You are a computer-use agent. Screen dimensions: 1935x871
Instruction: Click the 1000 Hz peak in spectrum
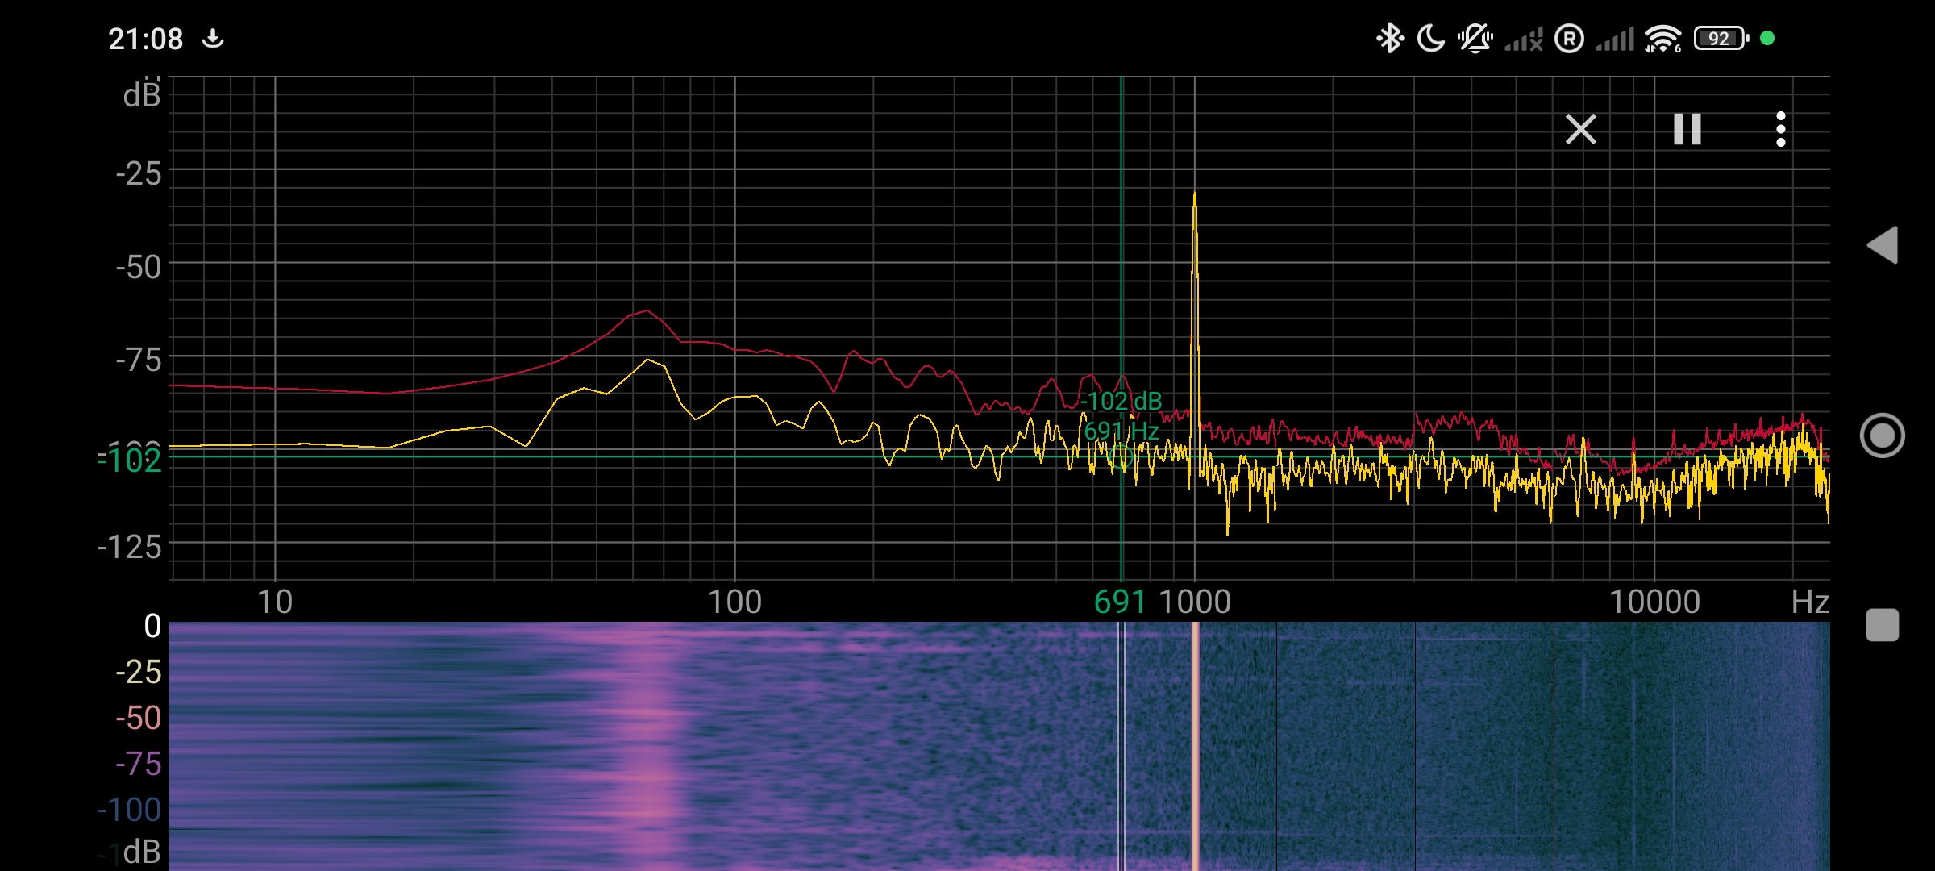pyautogui.click(x=1194, y=198)
